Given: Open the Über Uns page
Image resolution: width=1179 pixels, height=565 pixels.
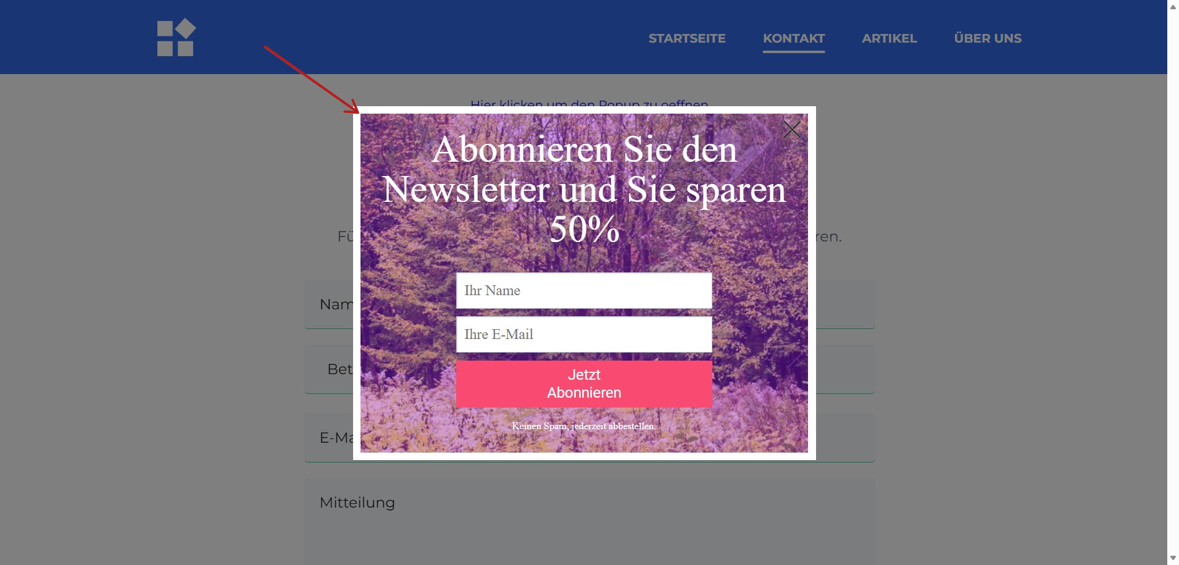Looking at the screenshot, I should tap(988, 38).
